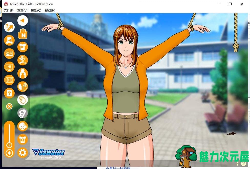The width and height of the screenshot is (250, 169).
Task: Select the character person icon
Action: [x=23, y=73]
